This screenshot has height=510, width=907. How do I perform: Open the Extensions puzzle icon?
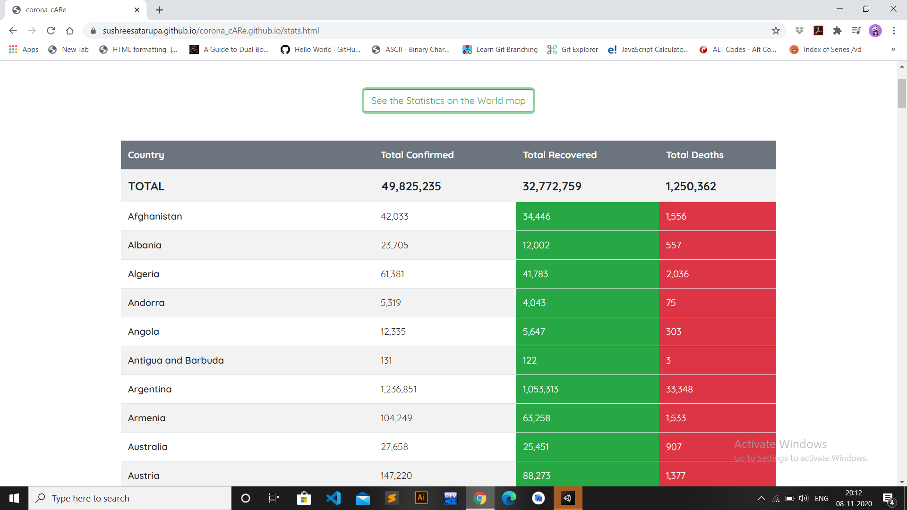click(x=837, y=31)
